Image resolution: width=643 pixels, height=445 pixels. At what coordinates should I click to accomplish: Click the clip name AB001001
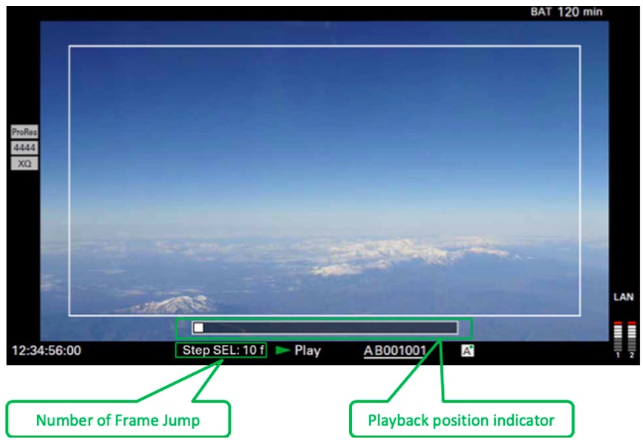pos(395,351)
